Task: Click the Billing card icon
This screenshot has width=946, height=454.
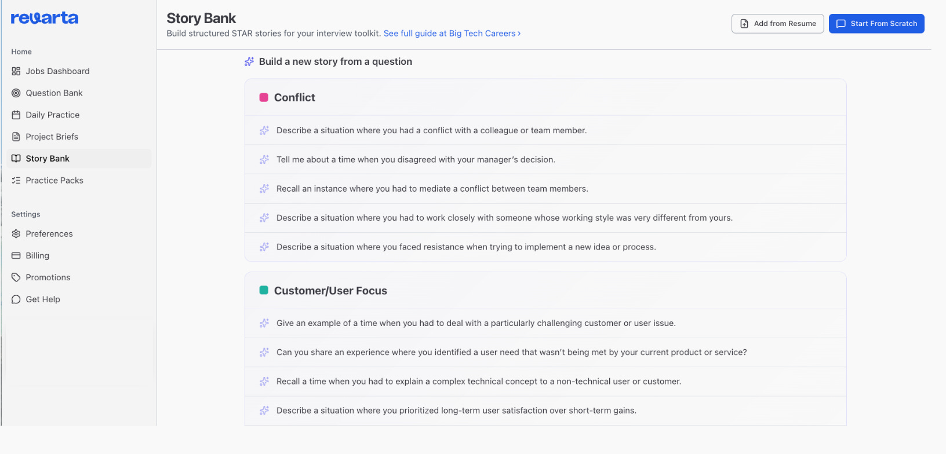Action: click(16, 256)
